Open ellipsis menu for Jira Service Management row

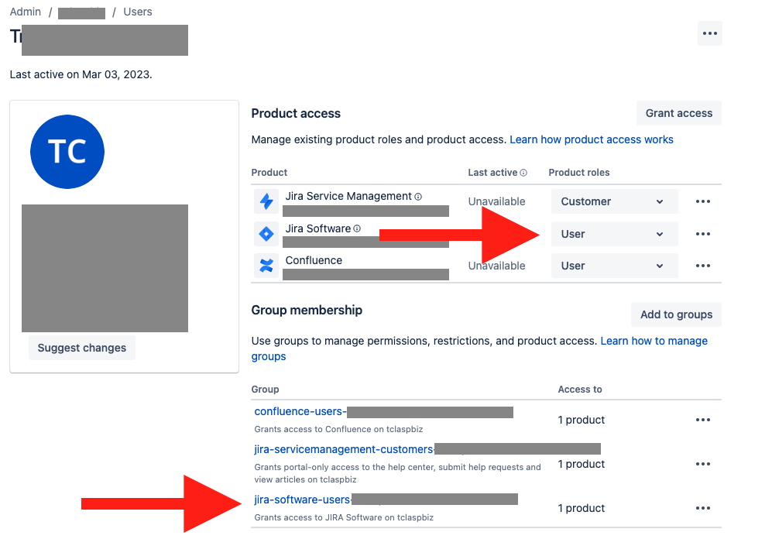point(702,201)
